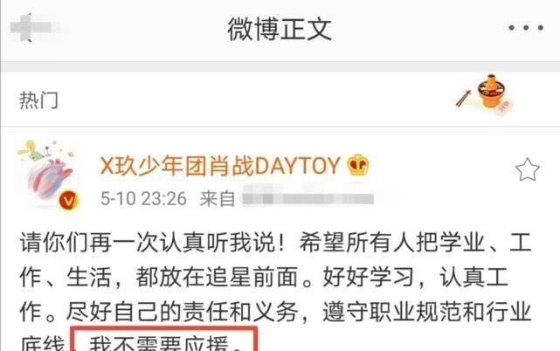
Task: Click the 来自 source label
Action: (218, 198)
